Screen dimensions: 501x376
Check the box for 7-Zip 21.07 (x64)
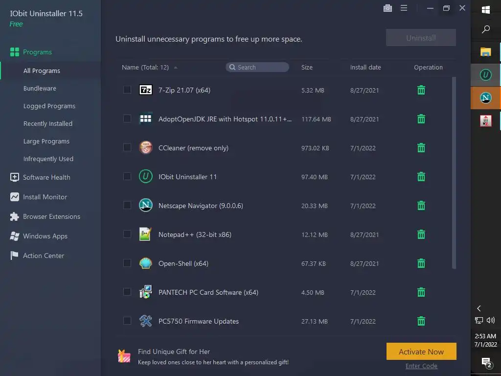click(127, 90)
